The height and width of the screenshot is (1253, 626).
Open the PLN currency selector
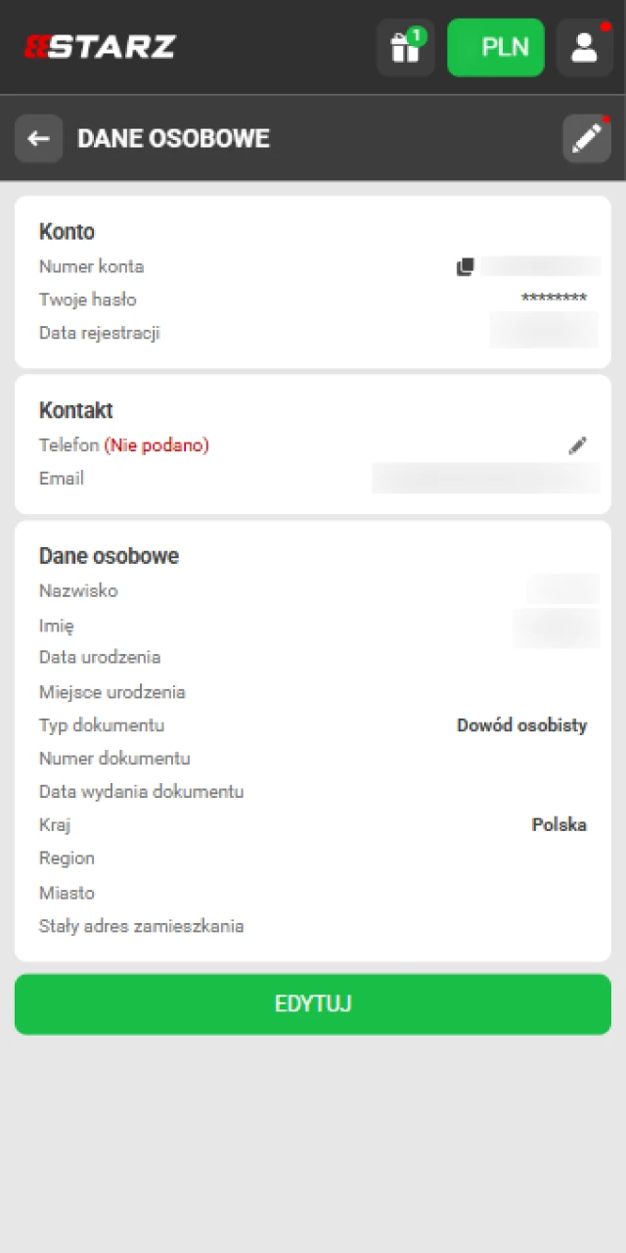coord(496,47)
